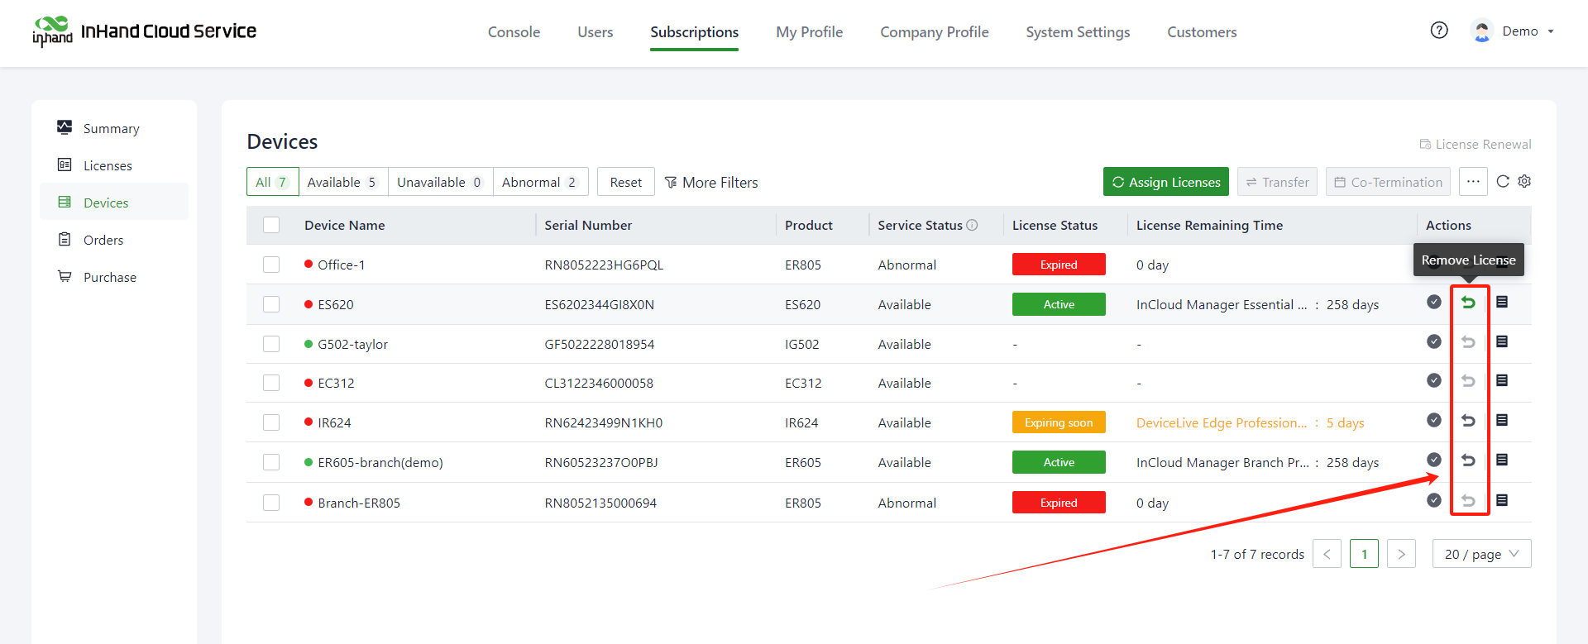The height and width of the screenshot is (644, 1588).
Task: Select the Office-1 device checkbox
Action: point(271,265)
